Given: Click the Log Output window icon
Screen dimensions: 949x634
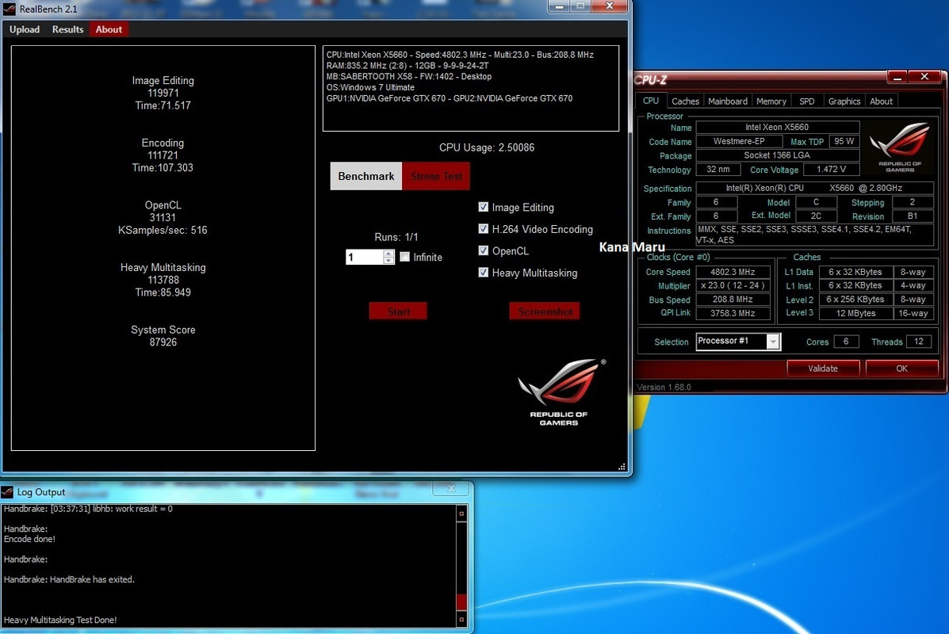Looking at the screenshot, I should point(7,492).
